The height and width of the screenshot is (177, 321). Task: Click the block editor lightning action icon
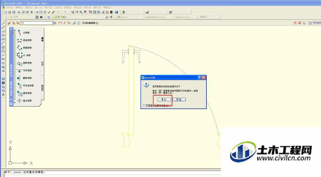[65, 23]
